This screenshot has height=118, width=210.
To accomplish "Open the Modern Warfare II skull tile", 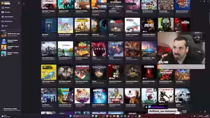I will tap(166, 25).
